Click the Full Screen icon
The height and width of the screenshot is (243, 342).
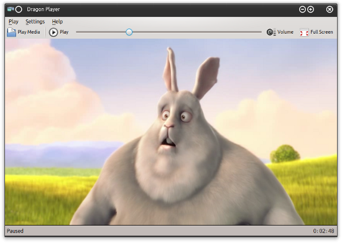[304, 32]
